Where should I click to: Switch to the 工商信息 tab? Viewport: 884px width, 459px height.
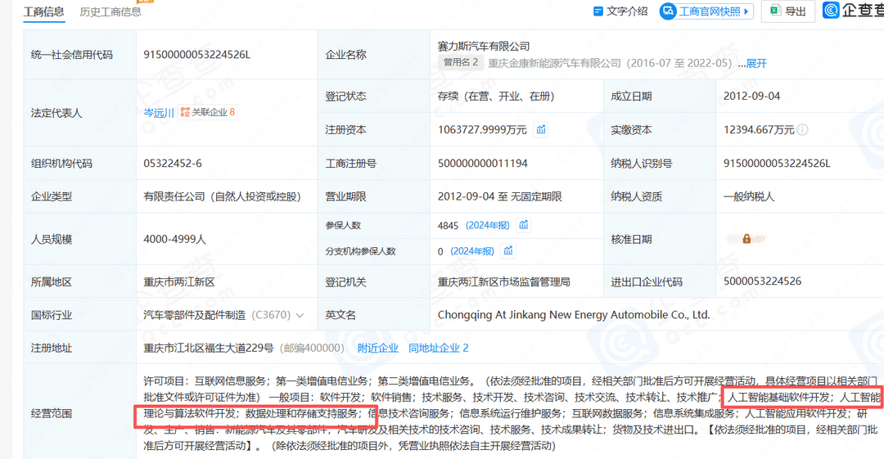(x=44, y=11)
